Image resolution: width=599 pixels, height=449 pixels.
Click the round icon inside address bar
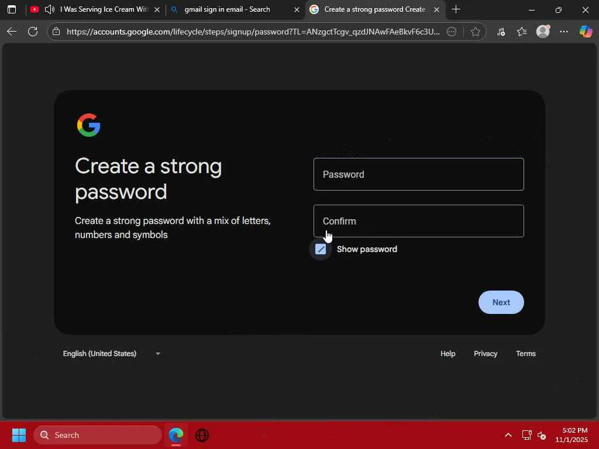point(452,32)
